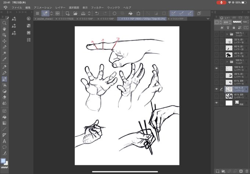Click the Undo arrow in command bar
Screen dimensions: 250x174
click(x=97, y=13)
